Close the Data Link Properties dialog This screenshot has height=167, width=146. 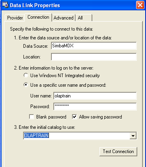(140, 5)
